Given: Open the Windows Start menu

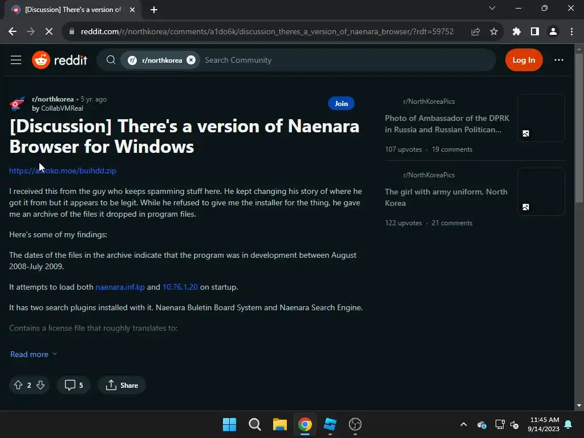Looking at the screenshot, I should pyautogui.click(x=229, y=424).
